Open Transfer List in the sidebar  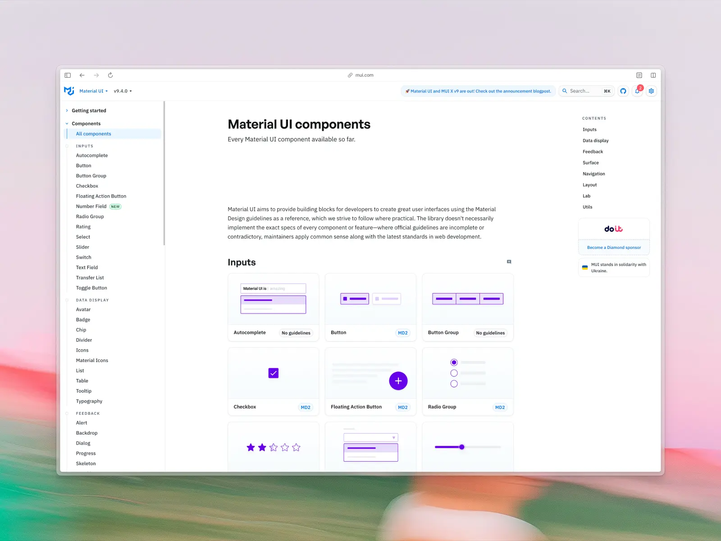click(x=90, y=278)
